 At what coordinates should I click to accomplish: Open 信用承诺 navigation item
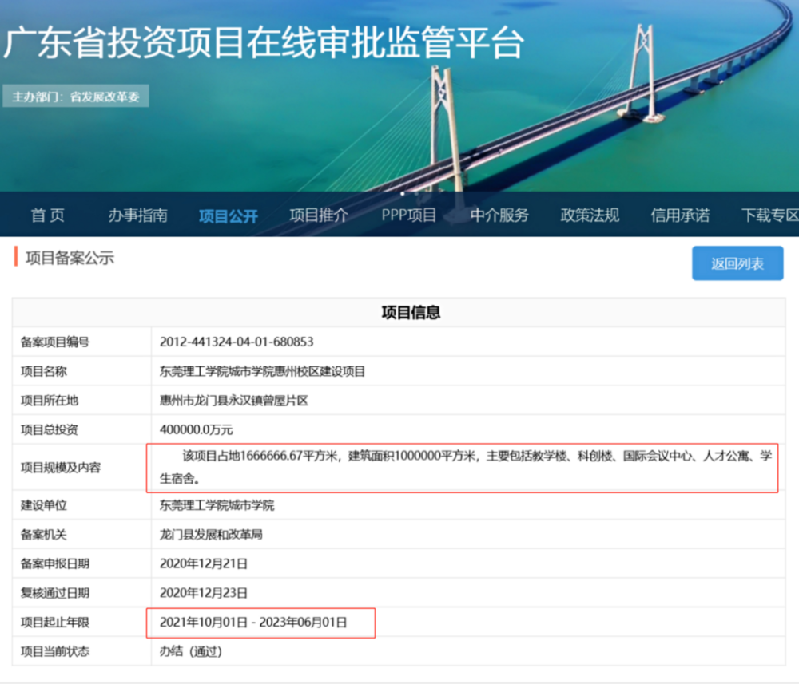click(x=680, y=215)
